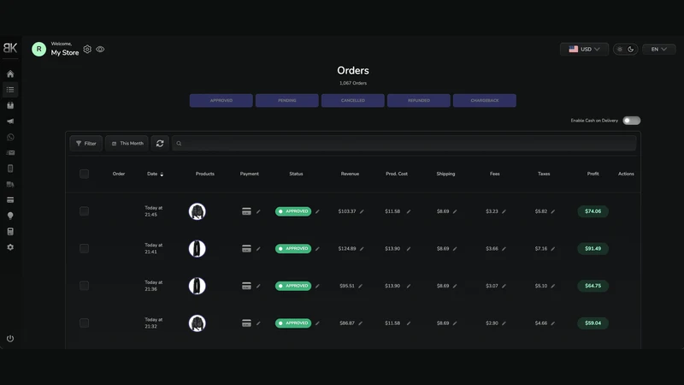Open the Home icon in the sidebar

(x=10, y=74)
